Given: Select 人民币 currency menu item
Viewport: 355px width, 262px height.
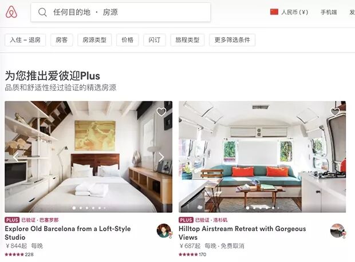Looking at the screenshot, I should point(294,12).
